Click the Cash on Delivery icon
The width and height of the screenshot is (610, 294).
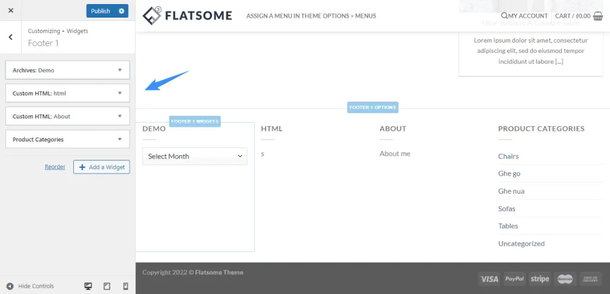(x=590, y=279)
